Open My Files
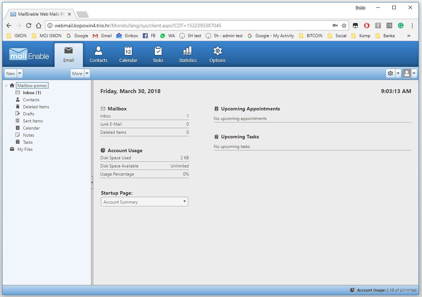The width and height of the screenshot is (422, 297). (x=25, y=149)
